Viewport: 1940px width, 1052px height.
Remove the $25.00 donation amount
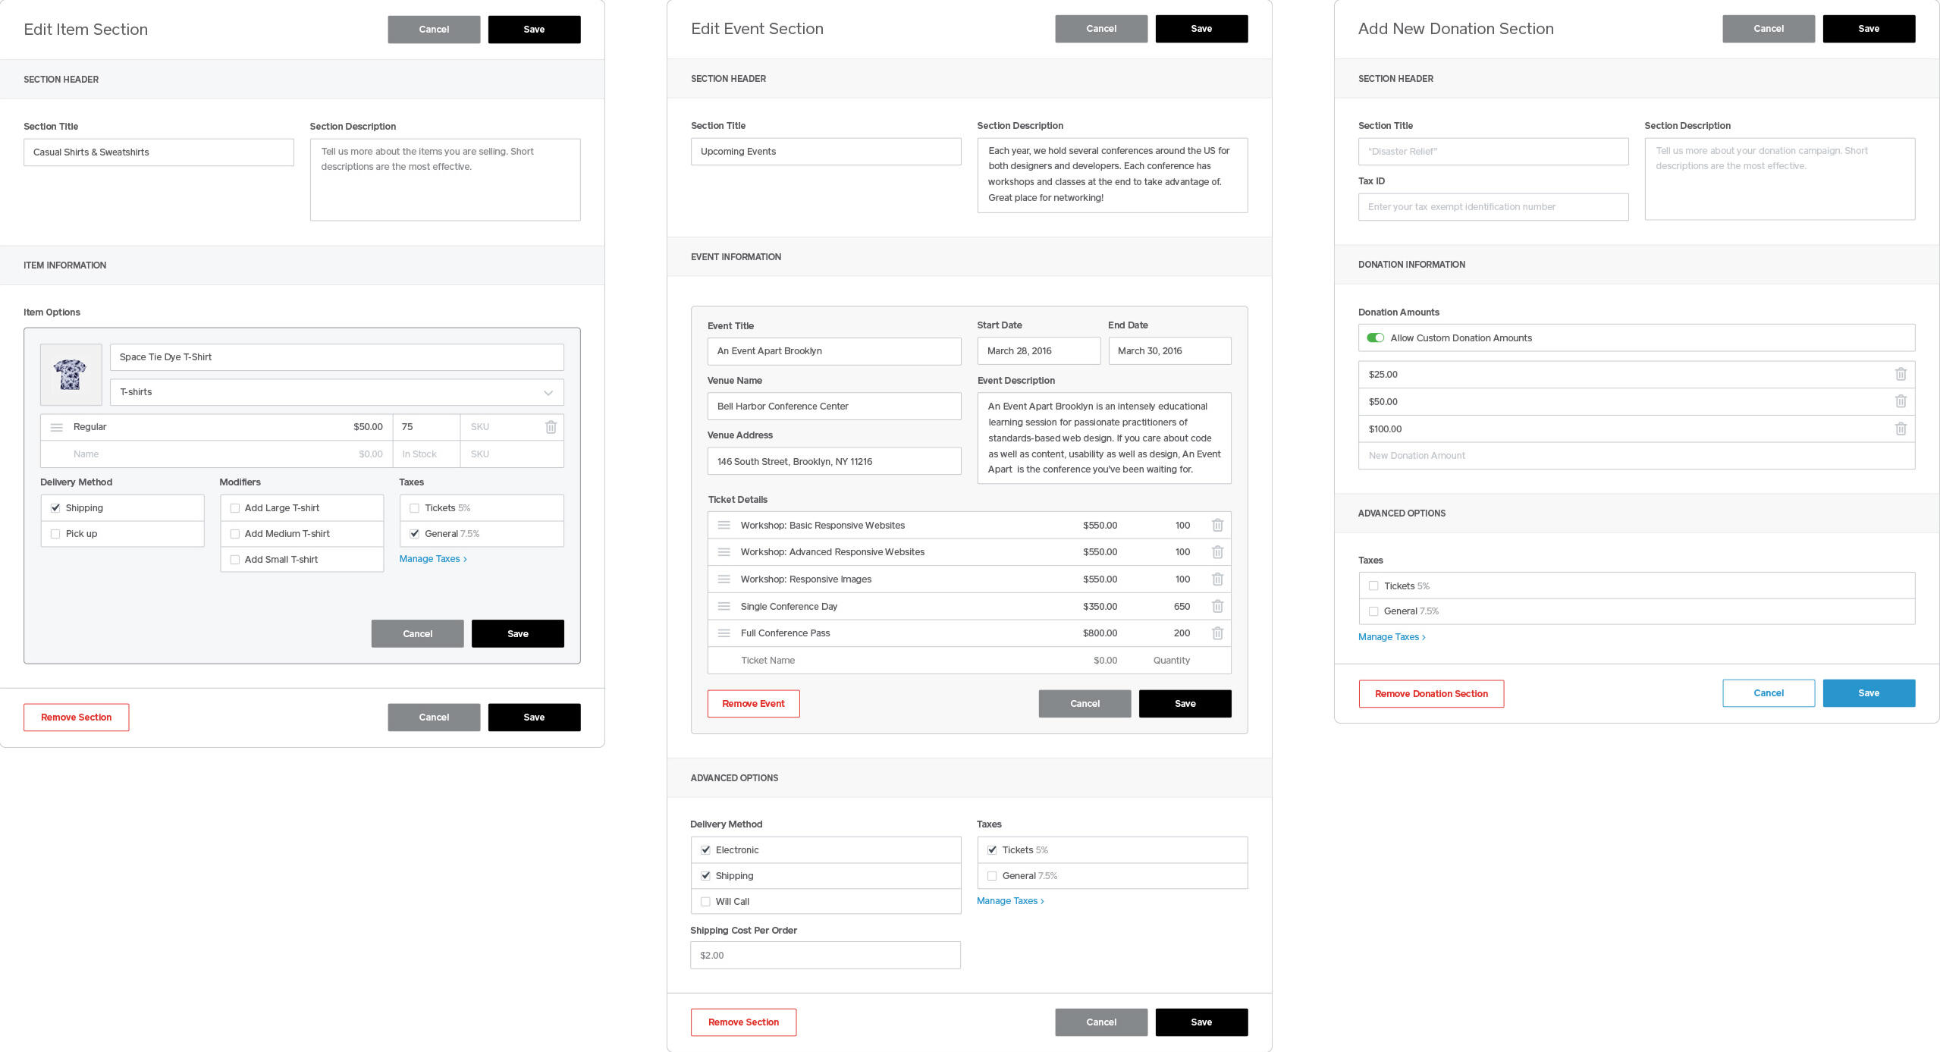[x=1901, y=374]
